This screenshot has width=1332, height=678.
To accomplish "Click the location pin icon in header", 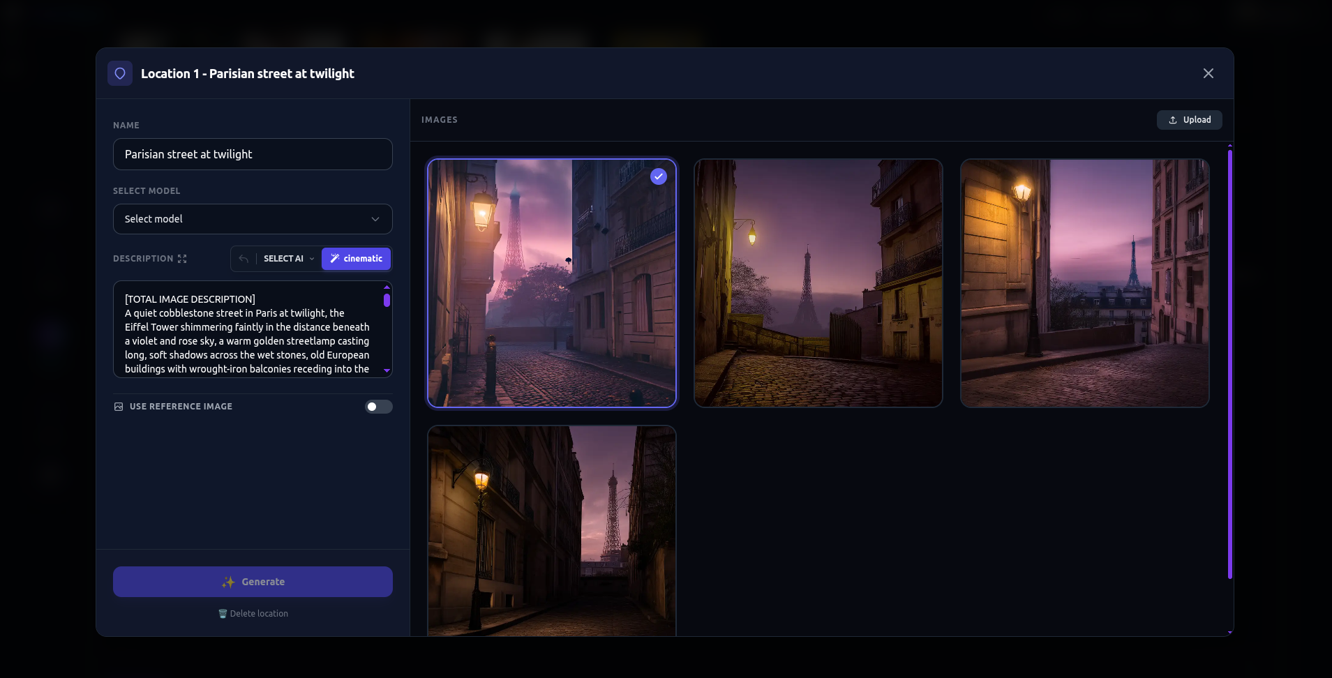I will 120,73.
